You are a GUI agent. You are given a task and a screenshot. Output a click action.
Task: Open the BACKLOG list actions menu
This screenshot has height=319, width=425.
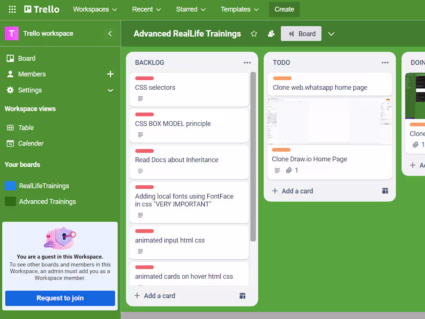(247, 62)
